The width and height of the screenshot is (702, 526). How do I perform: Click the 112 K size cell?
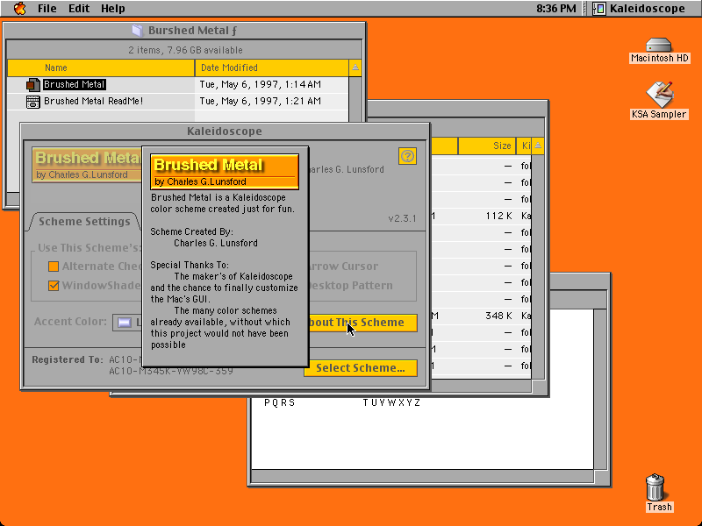coord(498,216)
